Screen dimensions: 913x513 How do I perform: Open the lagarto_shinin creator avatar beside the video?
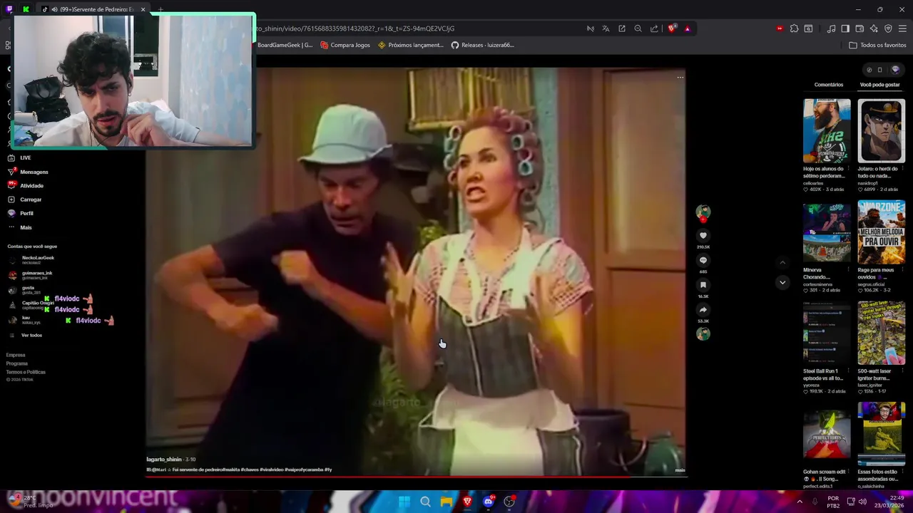point(703,212)
